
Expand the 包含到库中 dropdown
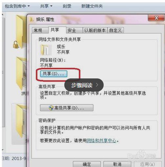[x=17, y=6]
